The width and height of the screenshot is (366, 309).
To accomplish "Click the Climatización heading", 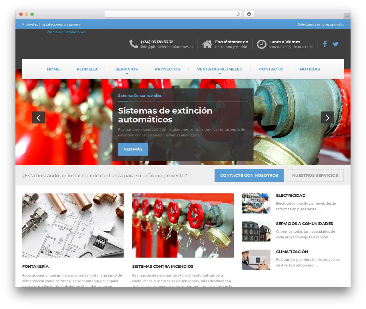I will point(292,251).
